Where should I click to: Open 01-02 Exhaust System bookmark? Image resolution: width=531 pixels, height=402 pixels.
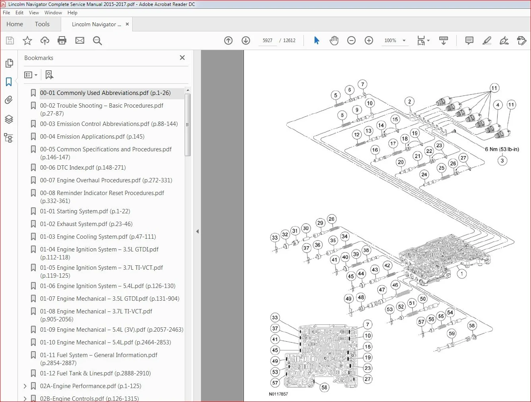[86, 224]
